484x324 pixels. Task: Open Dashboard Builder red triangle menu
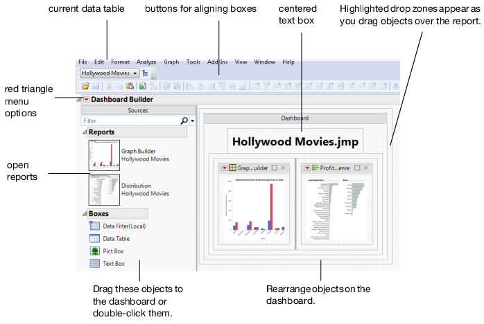tap(87, 99)
